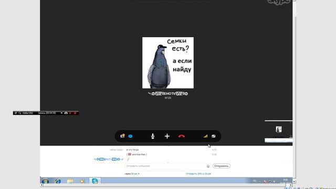This screenshot has width=336, height=189.
Task: Click the second red recorder button
Action: tap(75, 113)
